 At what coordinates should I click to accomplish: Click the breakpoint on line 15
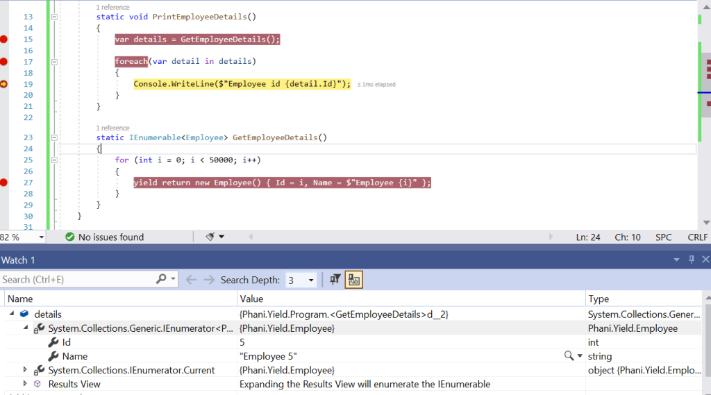[x=4, y=40]
